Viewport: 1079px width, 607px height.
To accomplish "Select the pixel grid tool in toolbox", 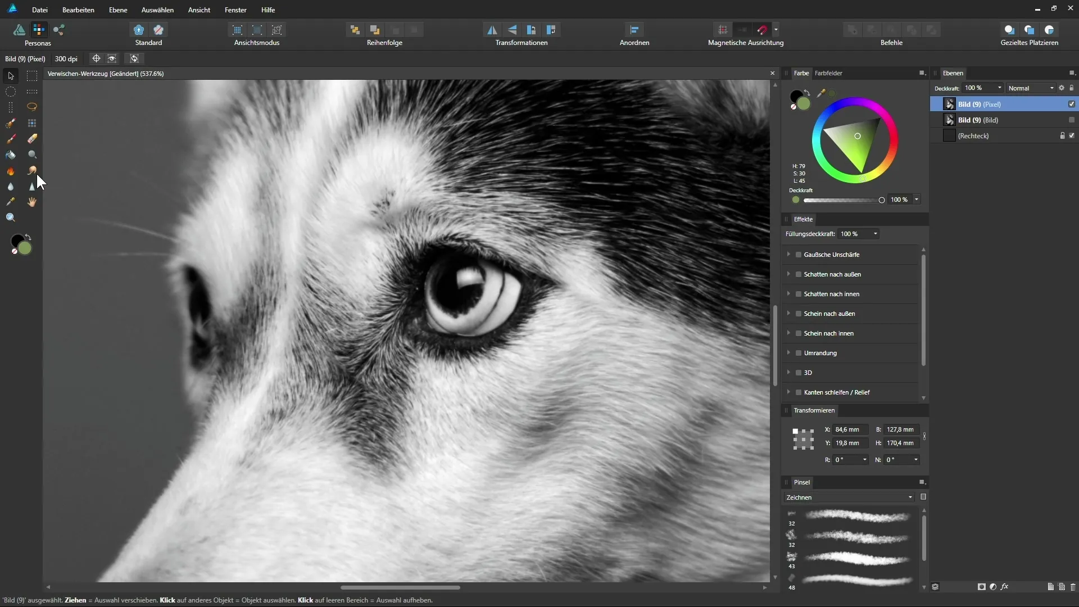I will coord(32,123).
